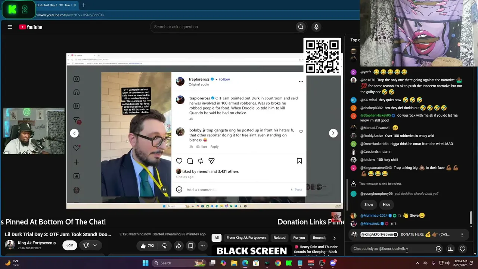Open @StephenHickey95 chat username
The height and width of the screenshot is (269, 478).
(375, 115)
